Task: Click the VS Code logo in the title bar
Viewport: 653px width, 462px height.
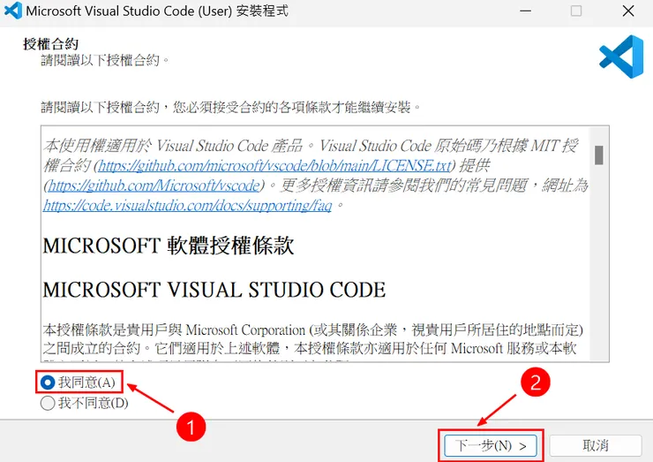Action: (13, 11)
